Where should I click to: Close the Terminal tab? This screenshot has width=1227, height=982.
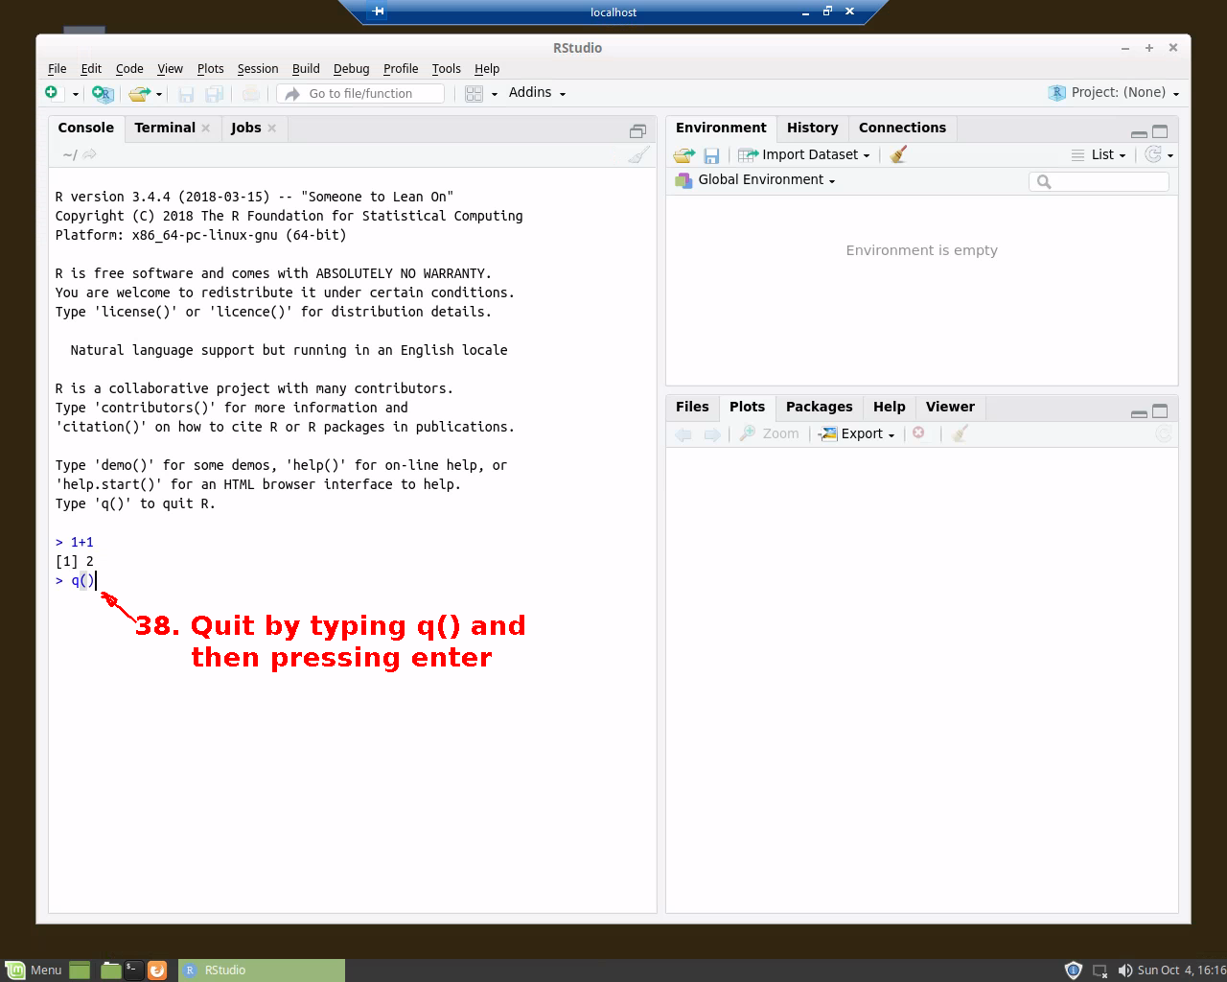tap(205, 128)
